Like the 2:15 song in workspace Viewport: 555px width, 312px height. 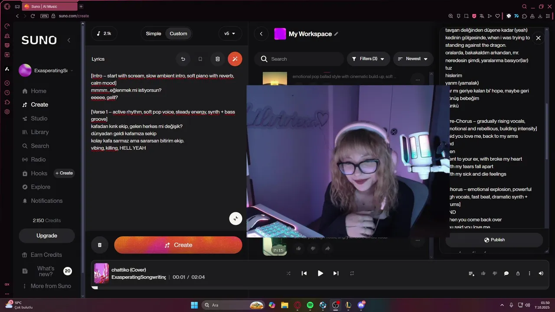pos(298,248)
